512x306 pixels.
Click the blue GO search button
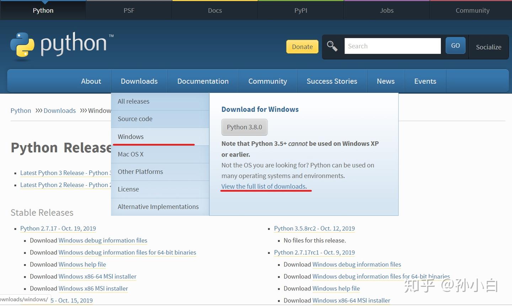[x=455, y=46]
